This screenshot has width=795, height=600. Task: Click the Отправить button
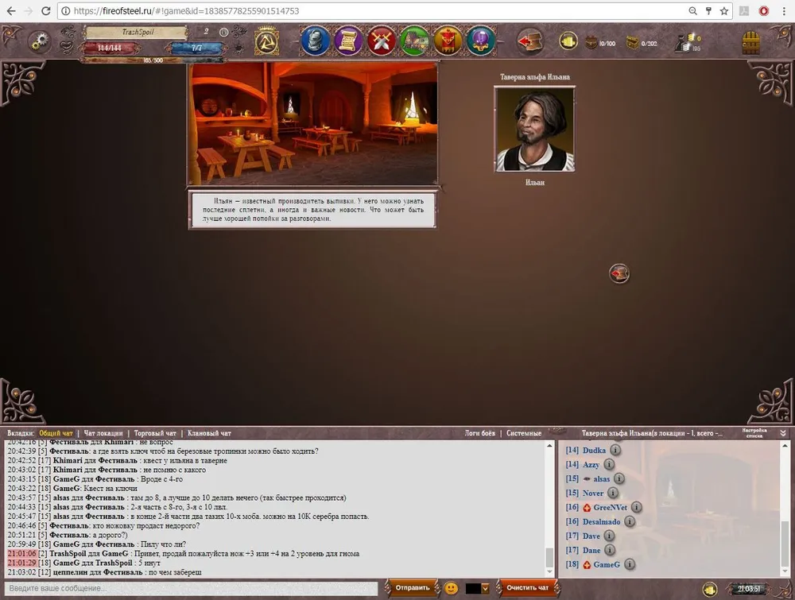(412, 588)
